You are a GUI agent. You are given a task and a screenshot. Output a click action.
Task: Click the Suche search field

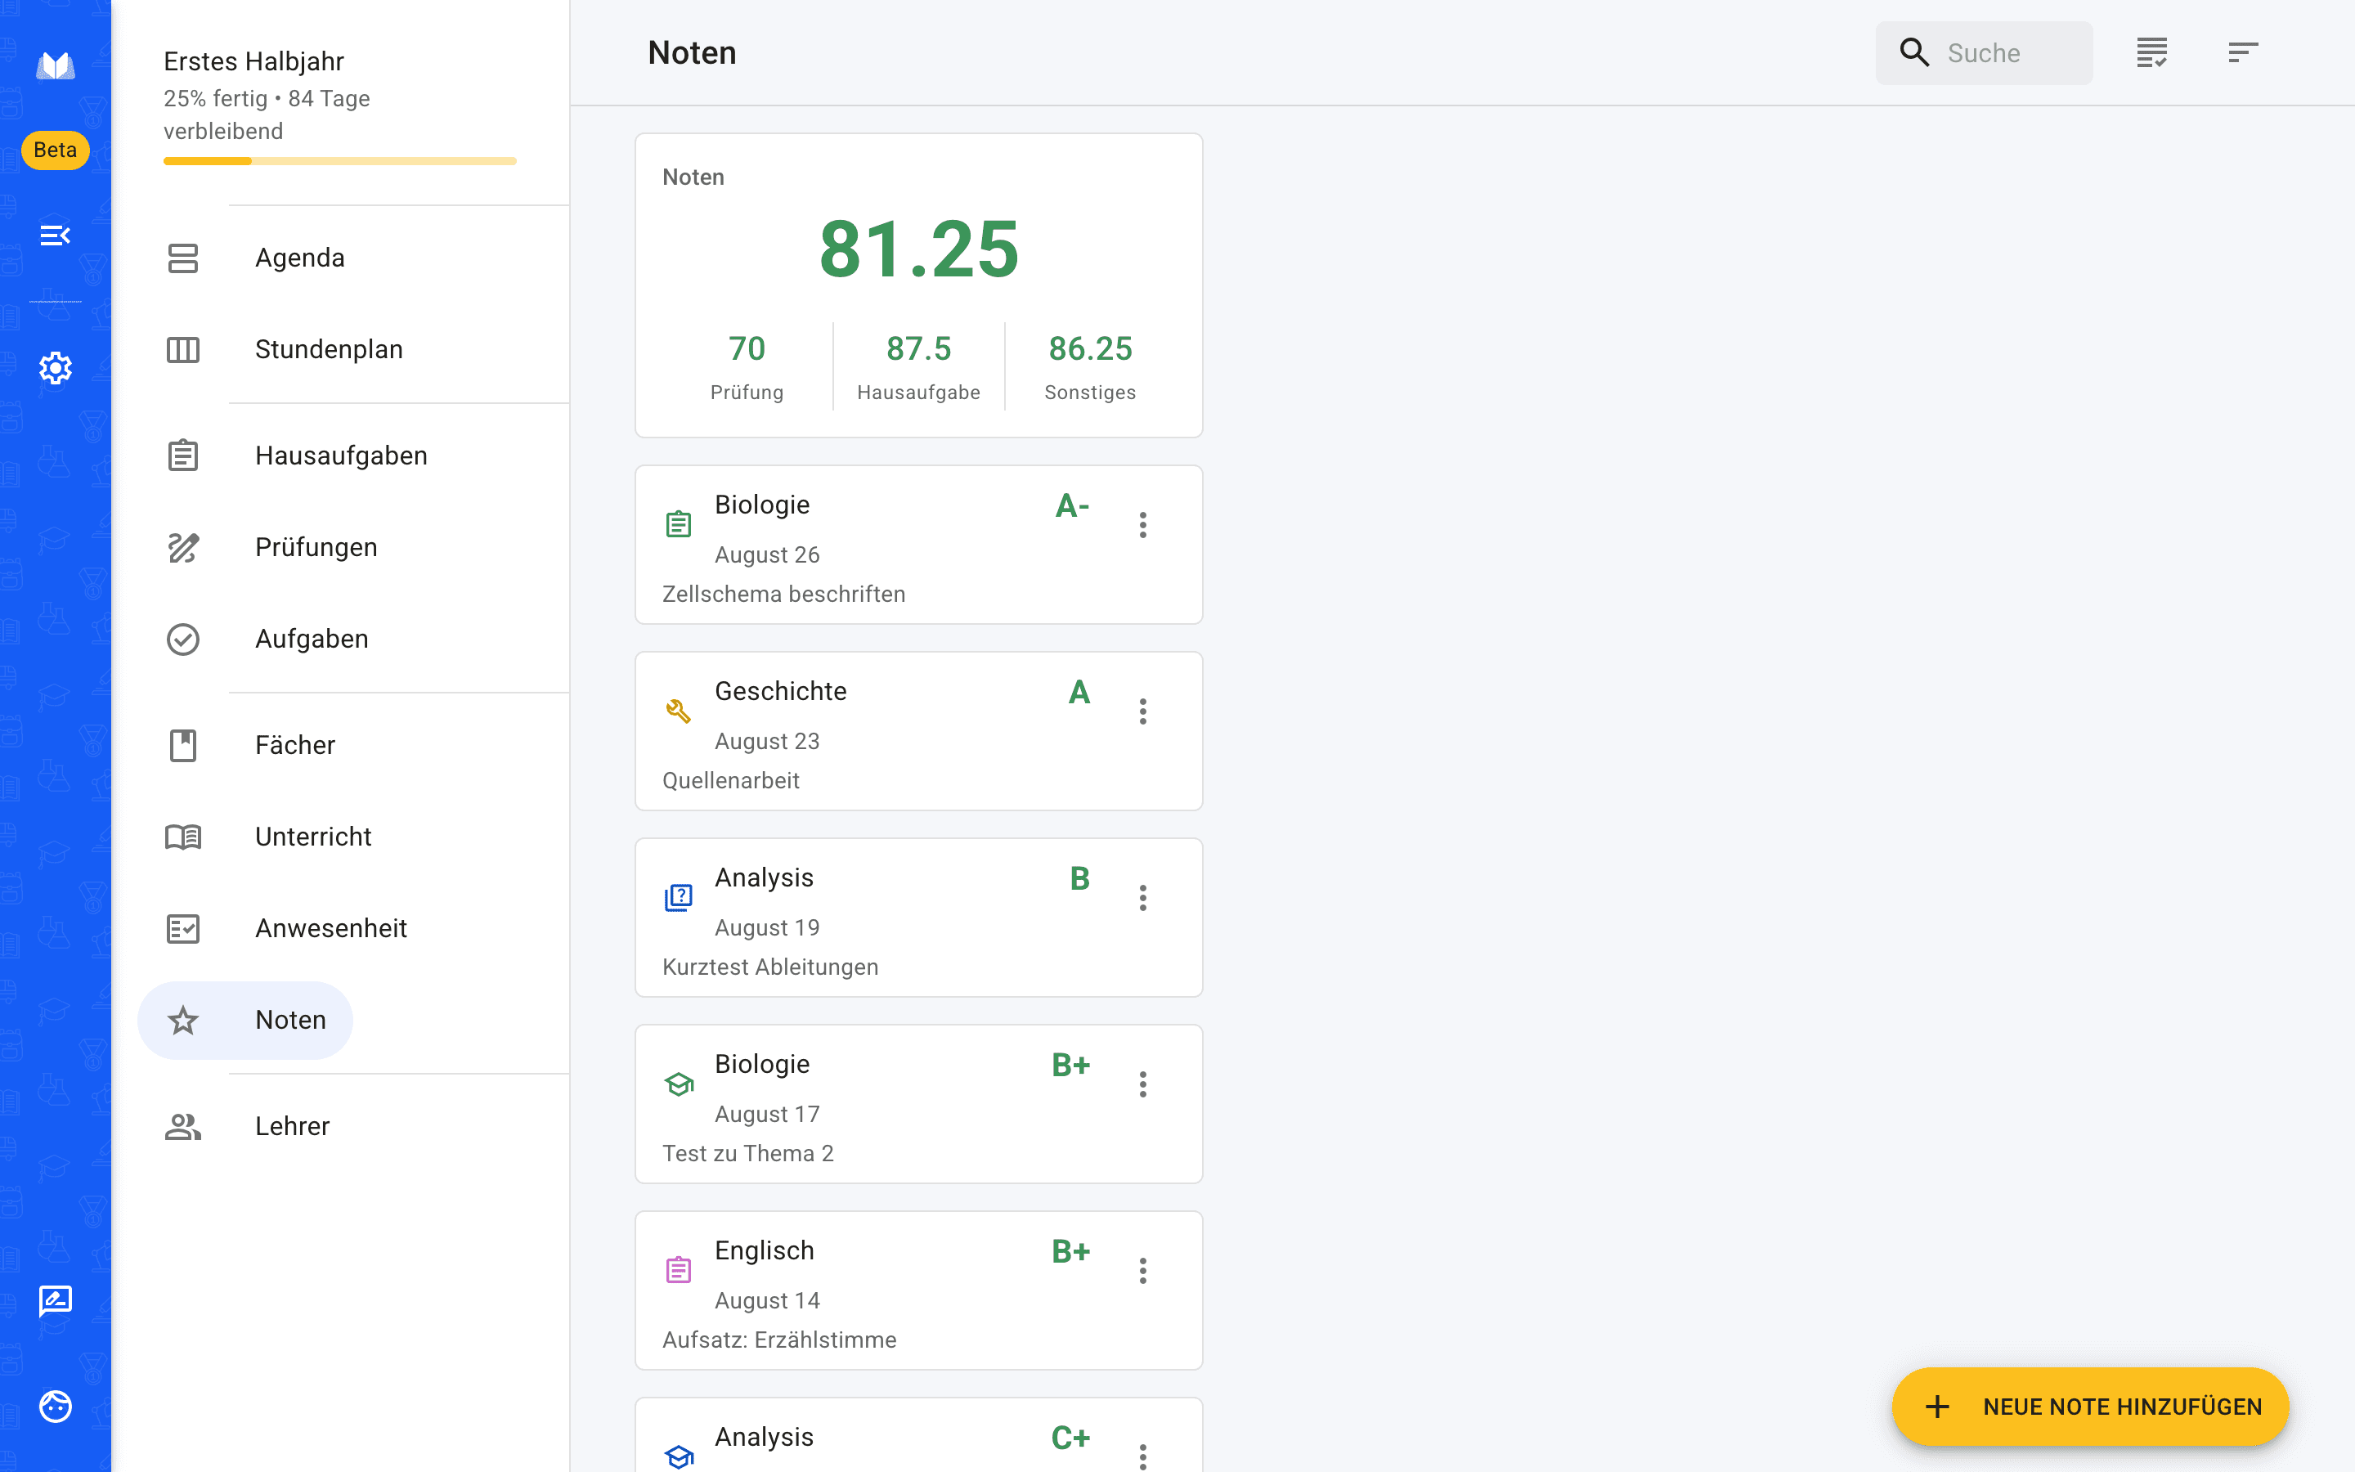tap(1985, 52)
